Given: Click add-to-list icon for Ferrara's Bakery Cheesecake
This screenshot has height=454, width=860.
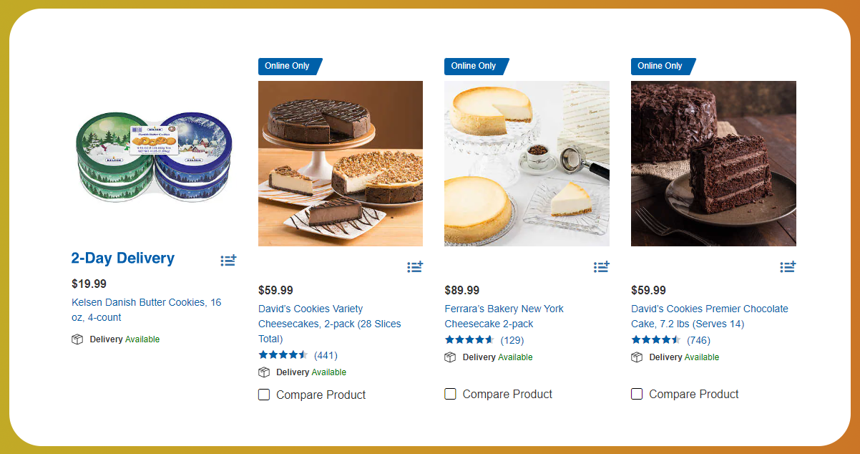Looking at the screenshot, I should click(x=602, y=267).
